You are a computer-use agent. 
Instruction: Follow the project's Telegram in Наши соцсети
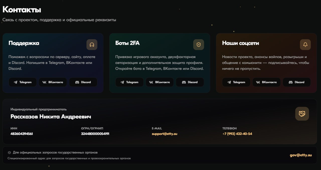click(236, 82)
